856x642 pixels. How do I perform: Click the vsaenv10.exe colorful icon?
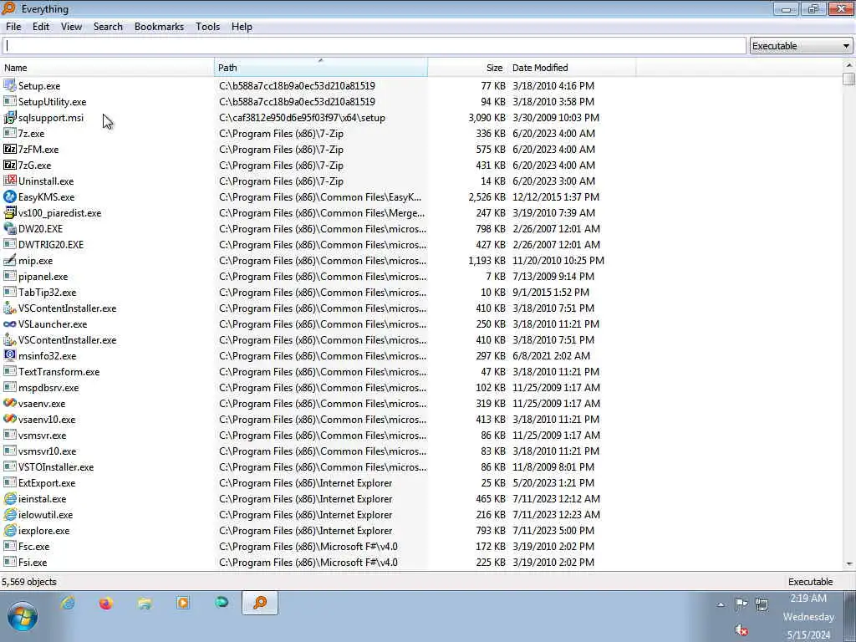(10, 419)
